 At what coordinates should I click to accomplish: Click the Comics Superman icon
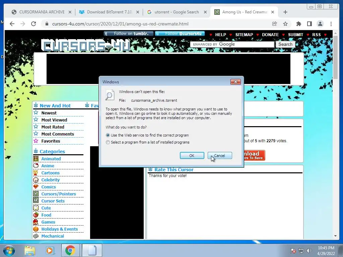pyautogui.click(x=36, y=187)
